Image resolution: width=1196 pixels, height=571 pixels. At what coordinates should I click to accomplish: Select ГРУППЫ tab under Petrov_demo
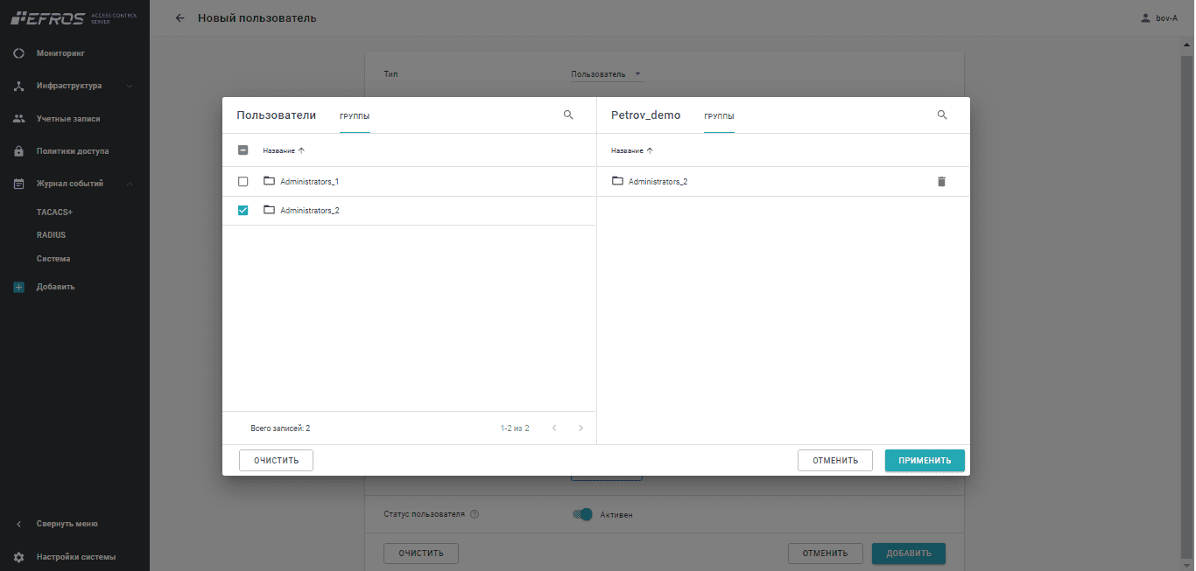719,116
